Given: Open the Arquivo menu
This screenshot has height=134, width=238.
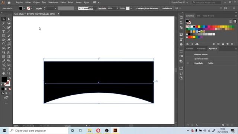Looking at the screenshot, I should click(19, 3).
